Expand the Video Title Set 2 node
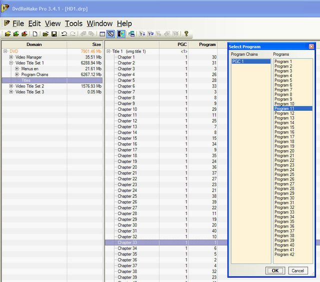The height and width of the screenshot is (282, 320). 11,86
